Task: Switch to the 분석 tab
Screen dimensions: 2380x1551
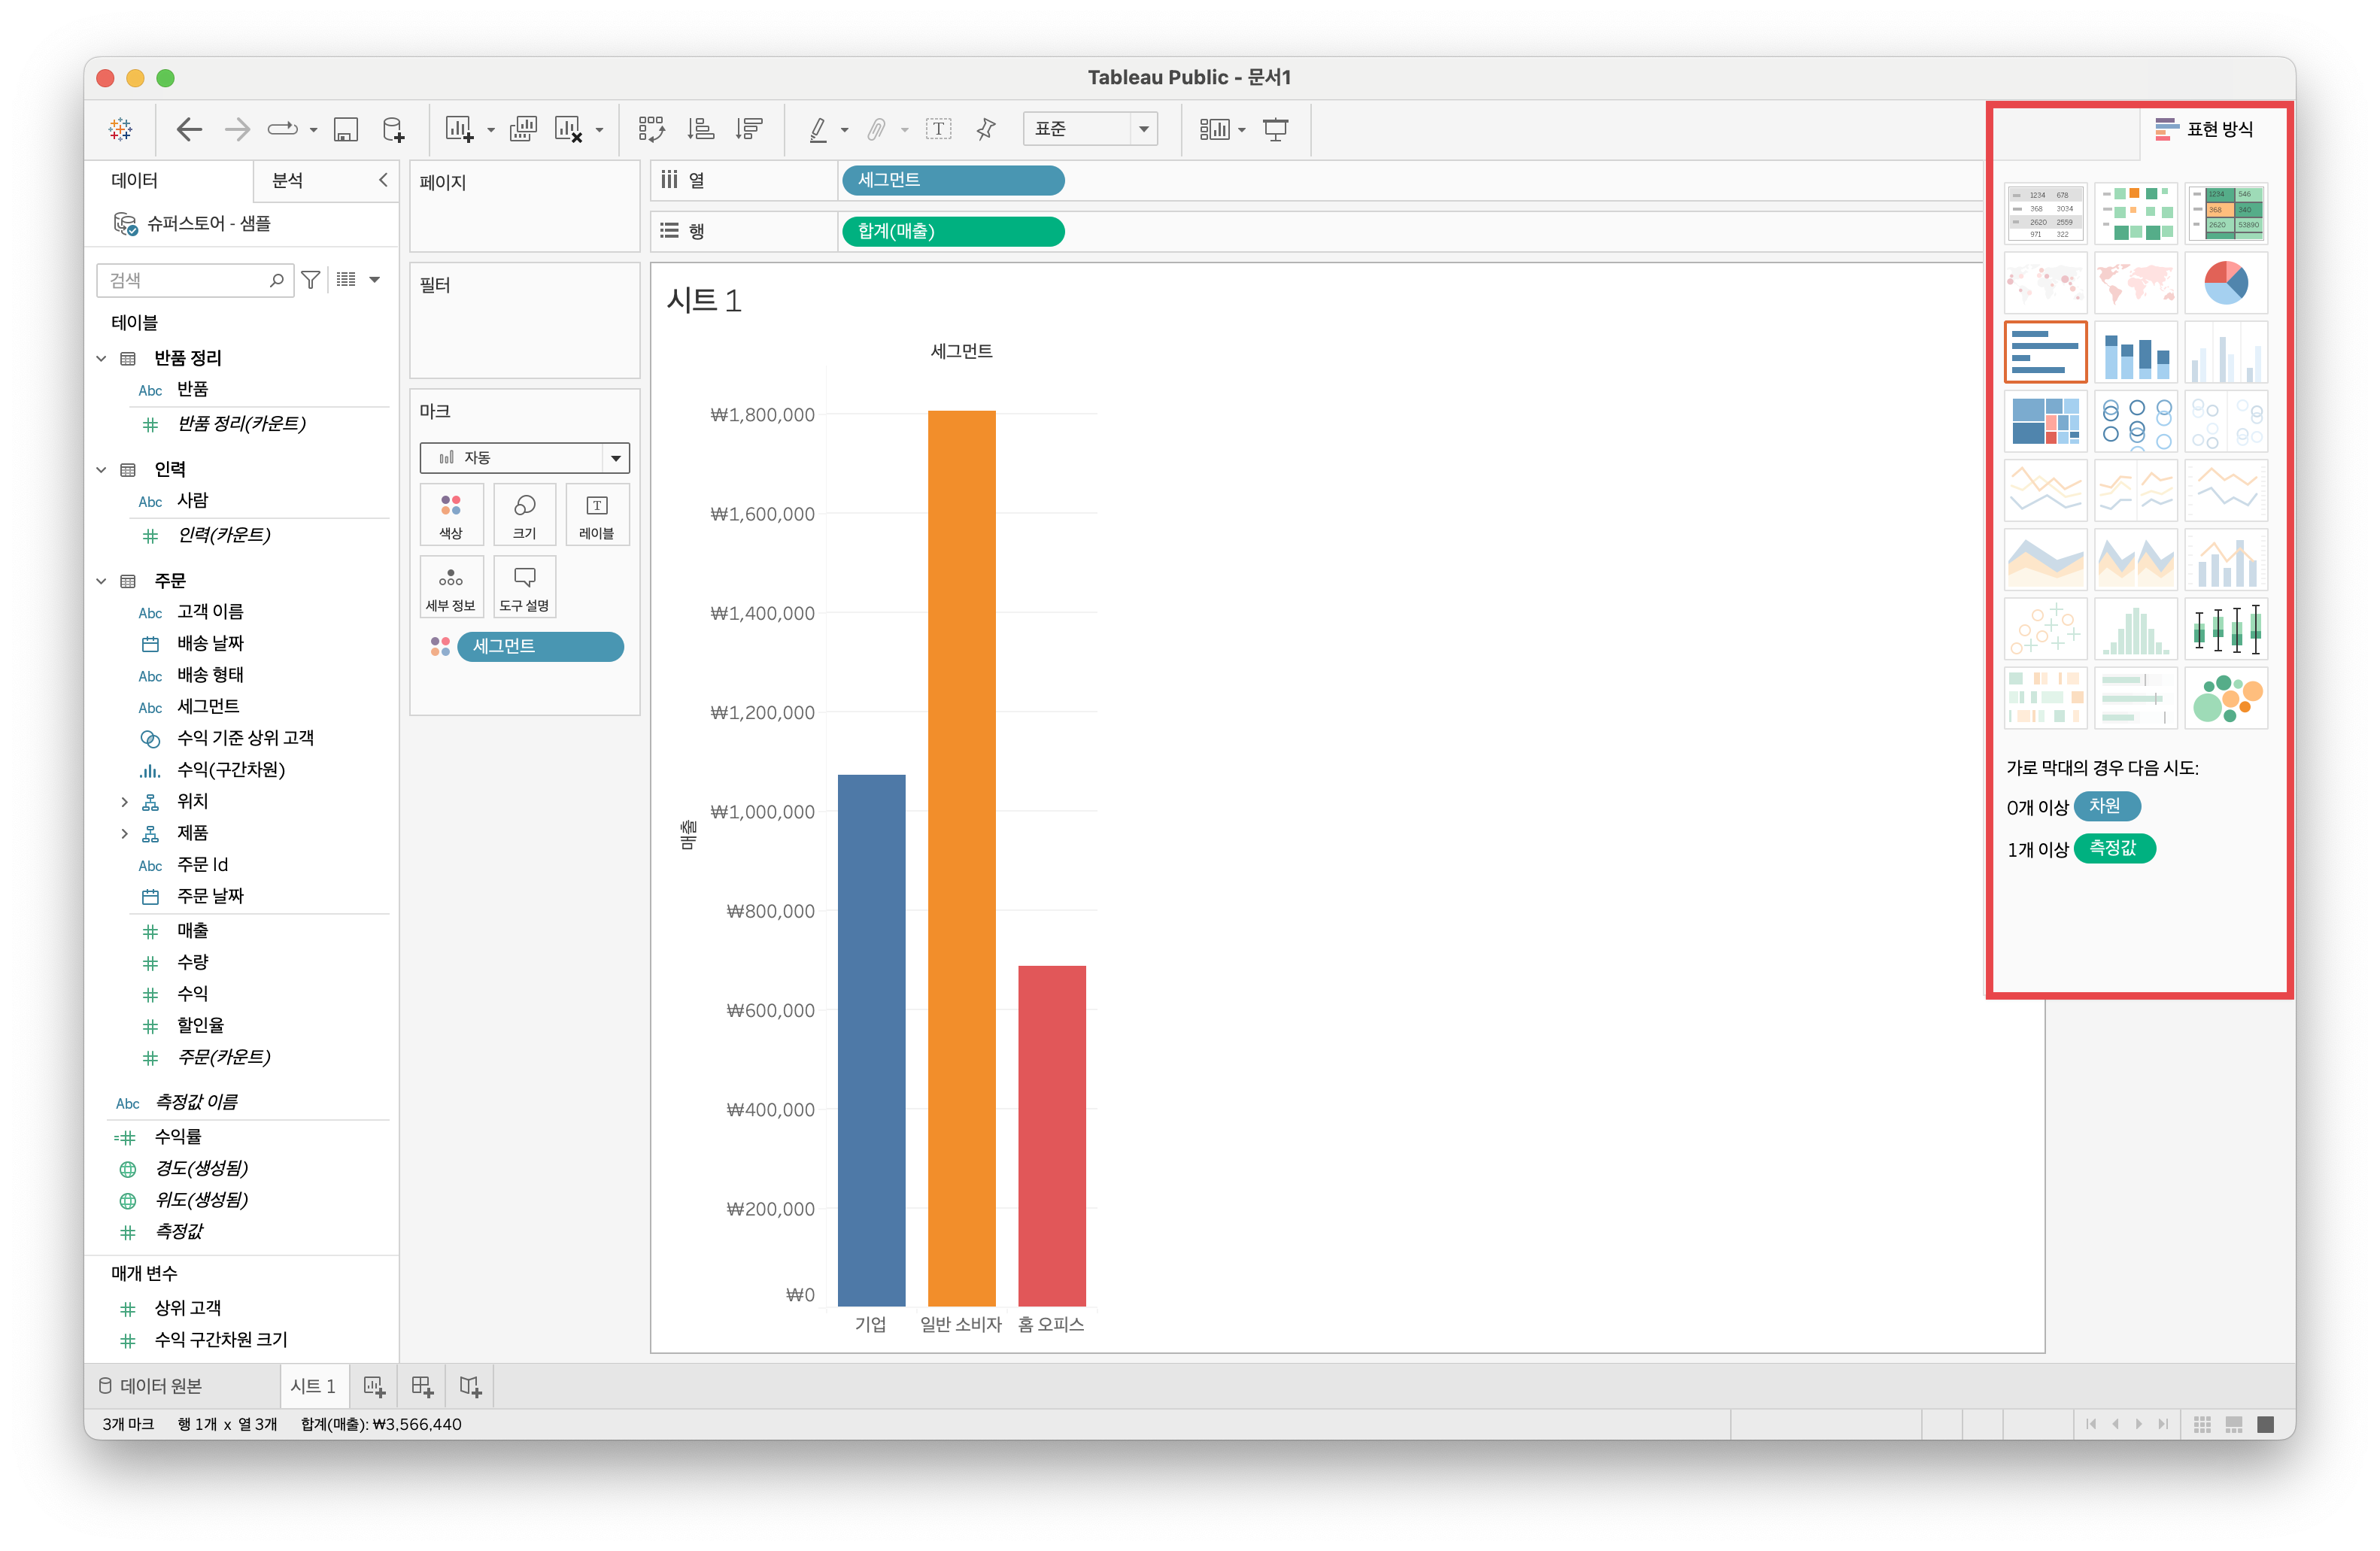Action: 288,180
